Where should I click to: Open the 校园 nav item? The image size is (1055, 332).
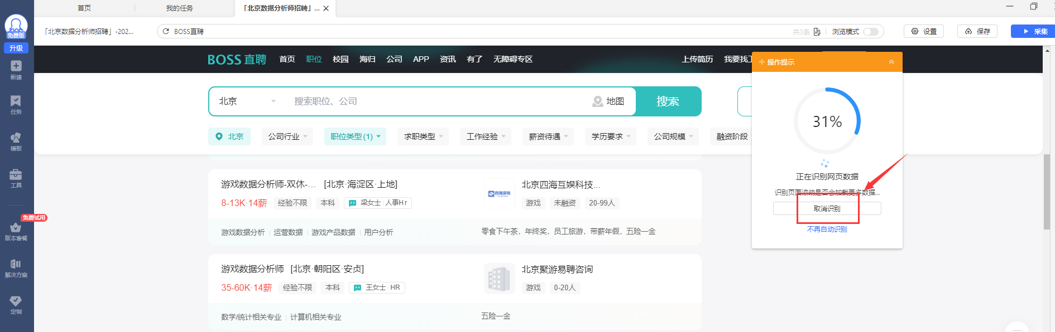pyautogui.click(x=341, y=59)
